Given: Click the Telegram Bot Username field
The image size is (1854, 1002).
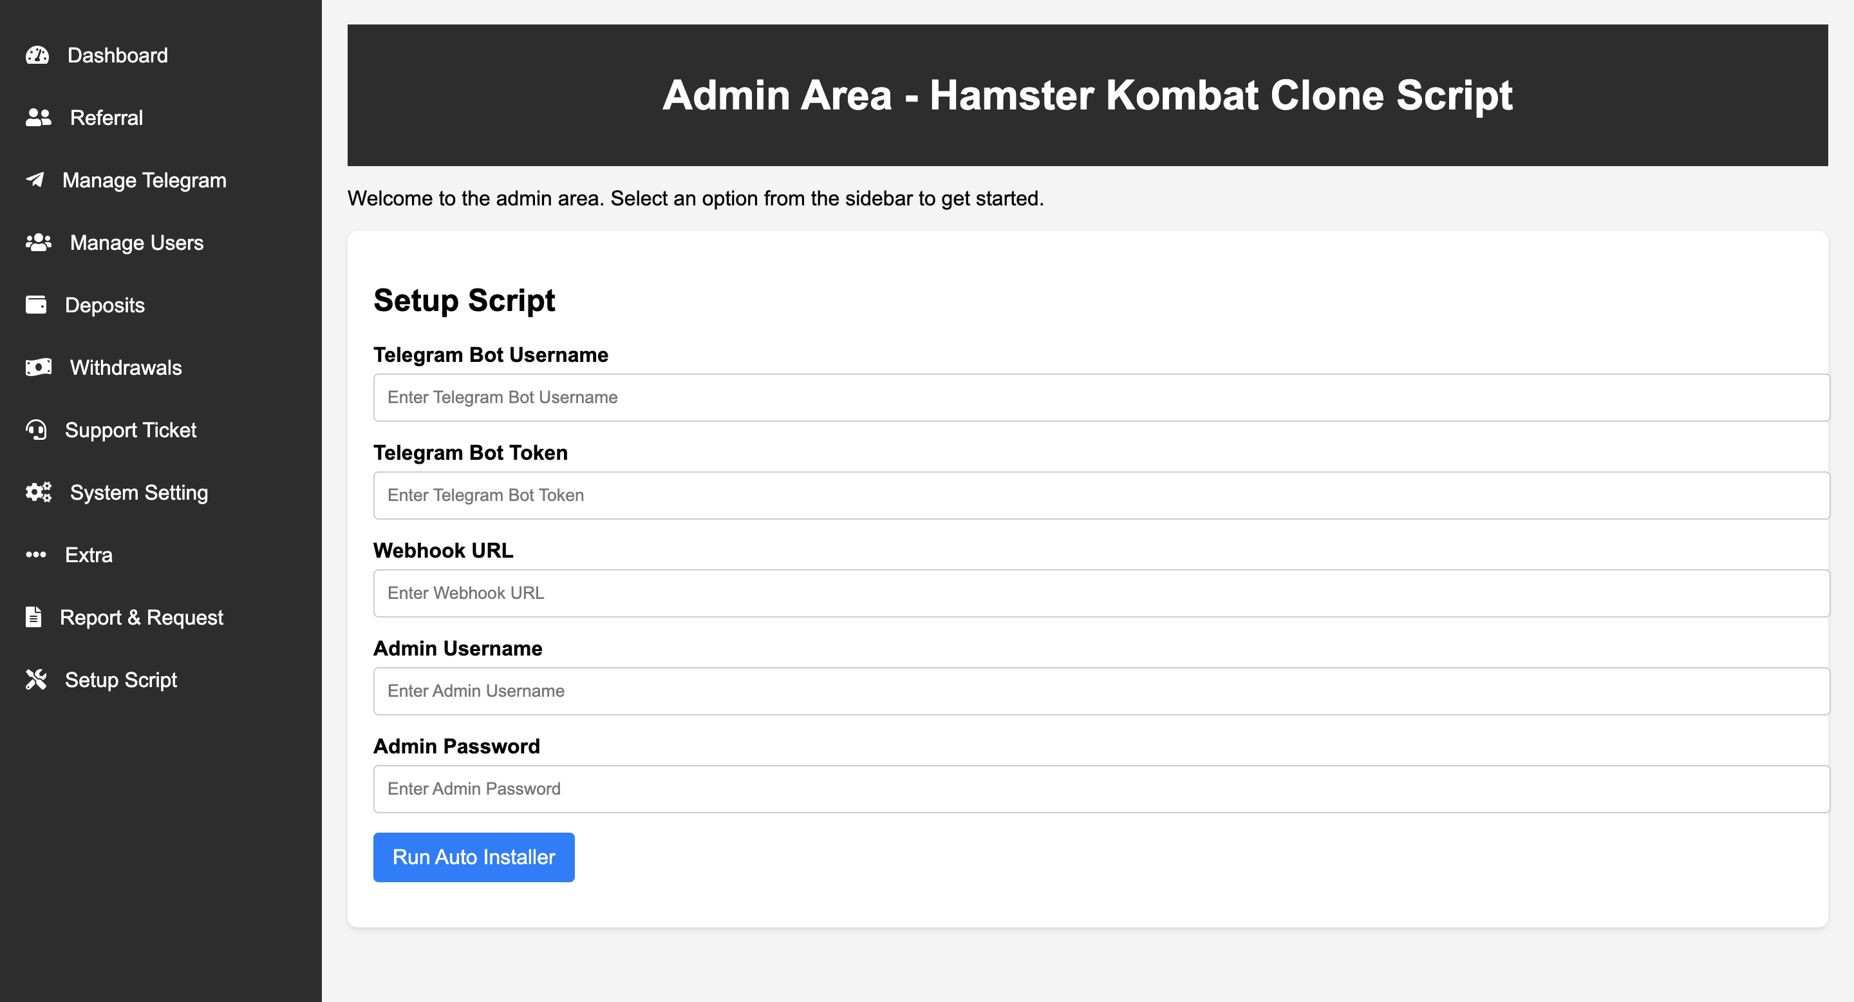Looking at the screenshot, I should (x=1101, y=397).
